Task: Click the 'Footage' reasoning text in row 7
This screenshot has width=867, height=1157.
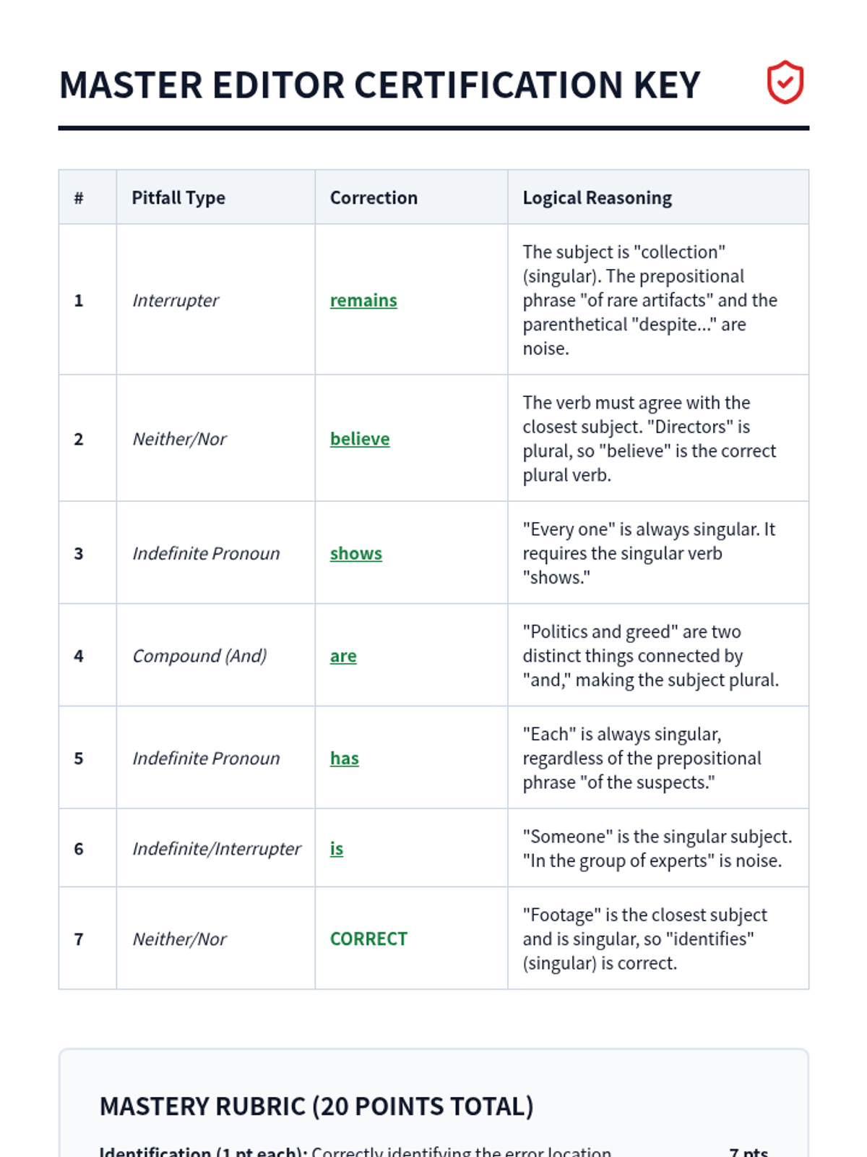Action: coord(644,939)
